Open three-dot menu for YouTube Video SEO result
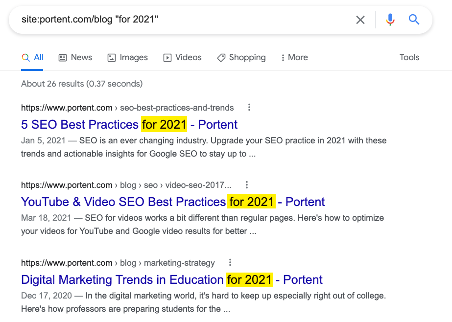The image size is (452, 322). click(x=247, y=185)
